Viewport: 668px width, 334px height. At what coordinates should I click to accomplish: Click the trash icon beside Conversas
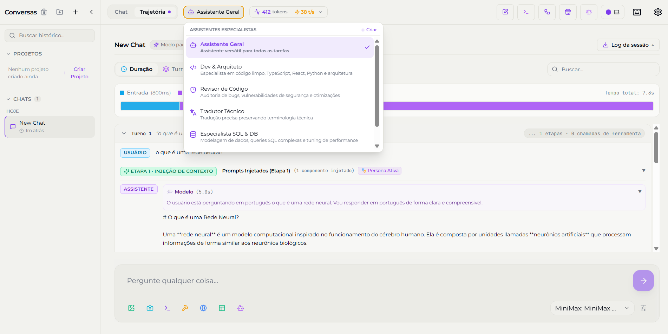[x=44, y=12]
